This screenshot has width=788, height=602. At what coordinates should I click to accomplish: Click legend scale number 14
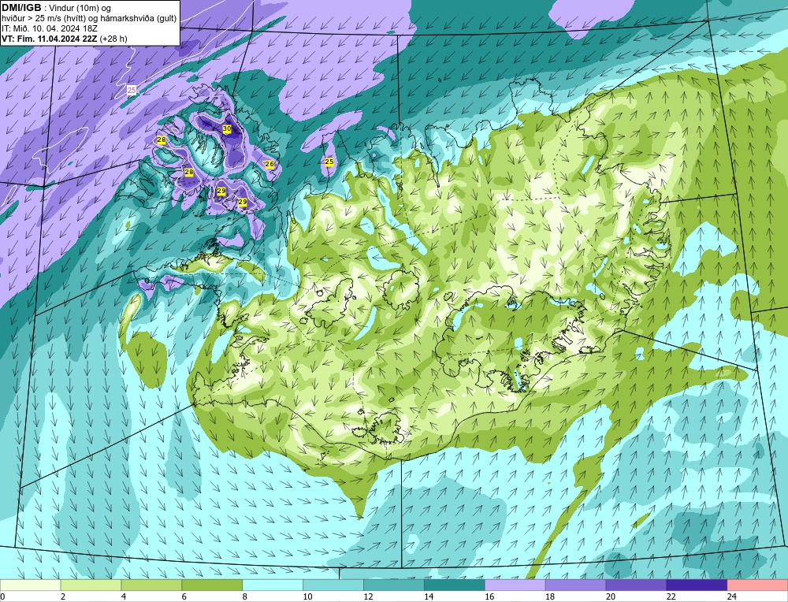point(429,596)
